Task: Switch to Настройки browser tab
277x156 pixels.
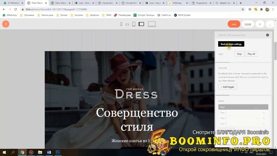Action: (108, 3)
